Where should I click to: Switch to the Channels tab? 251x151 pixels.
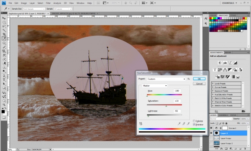tap(223, 115)
